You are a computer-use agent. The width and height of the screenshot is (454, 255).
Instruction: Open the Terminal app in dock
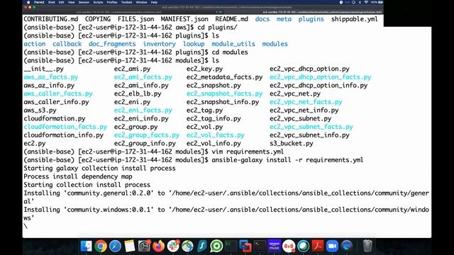pyautogui.click(x=260, y=246)
